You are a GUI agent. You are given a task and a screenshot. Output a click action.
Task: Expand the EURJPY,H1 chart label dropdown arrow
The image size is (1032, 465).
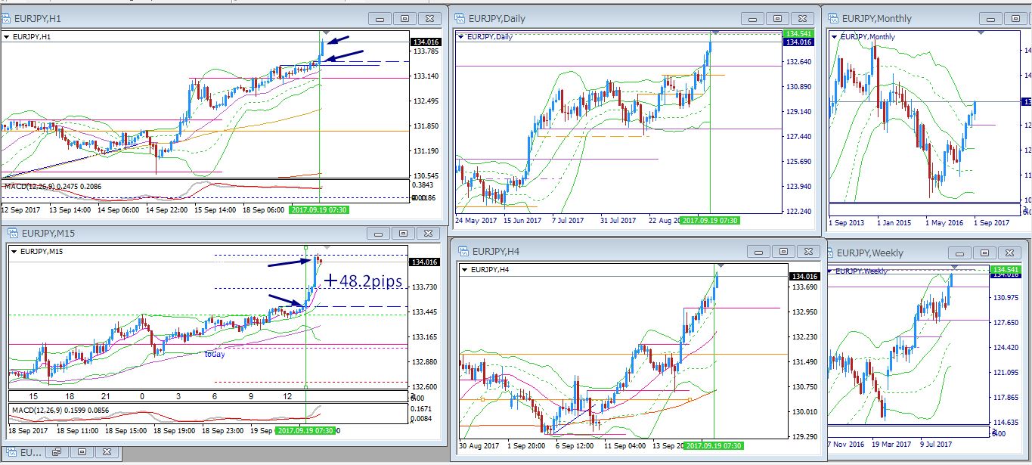(x=7, y=36)
